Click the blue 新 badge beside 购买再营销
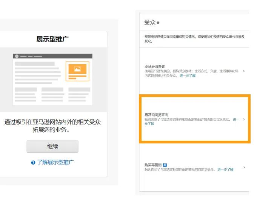Image resolution: width=257 pixels, height=197 pixels. [x=165, y=165]
